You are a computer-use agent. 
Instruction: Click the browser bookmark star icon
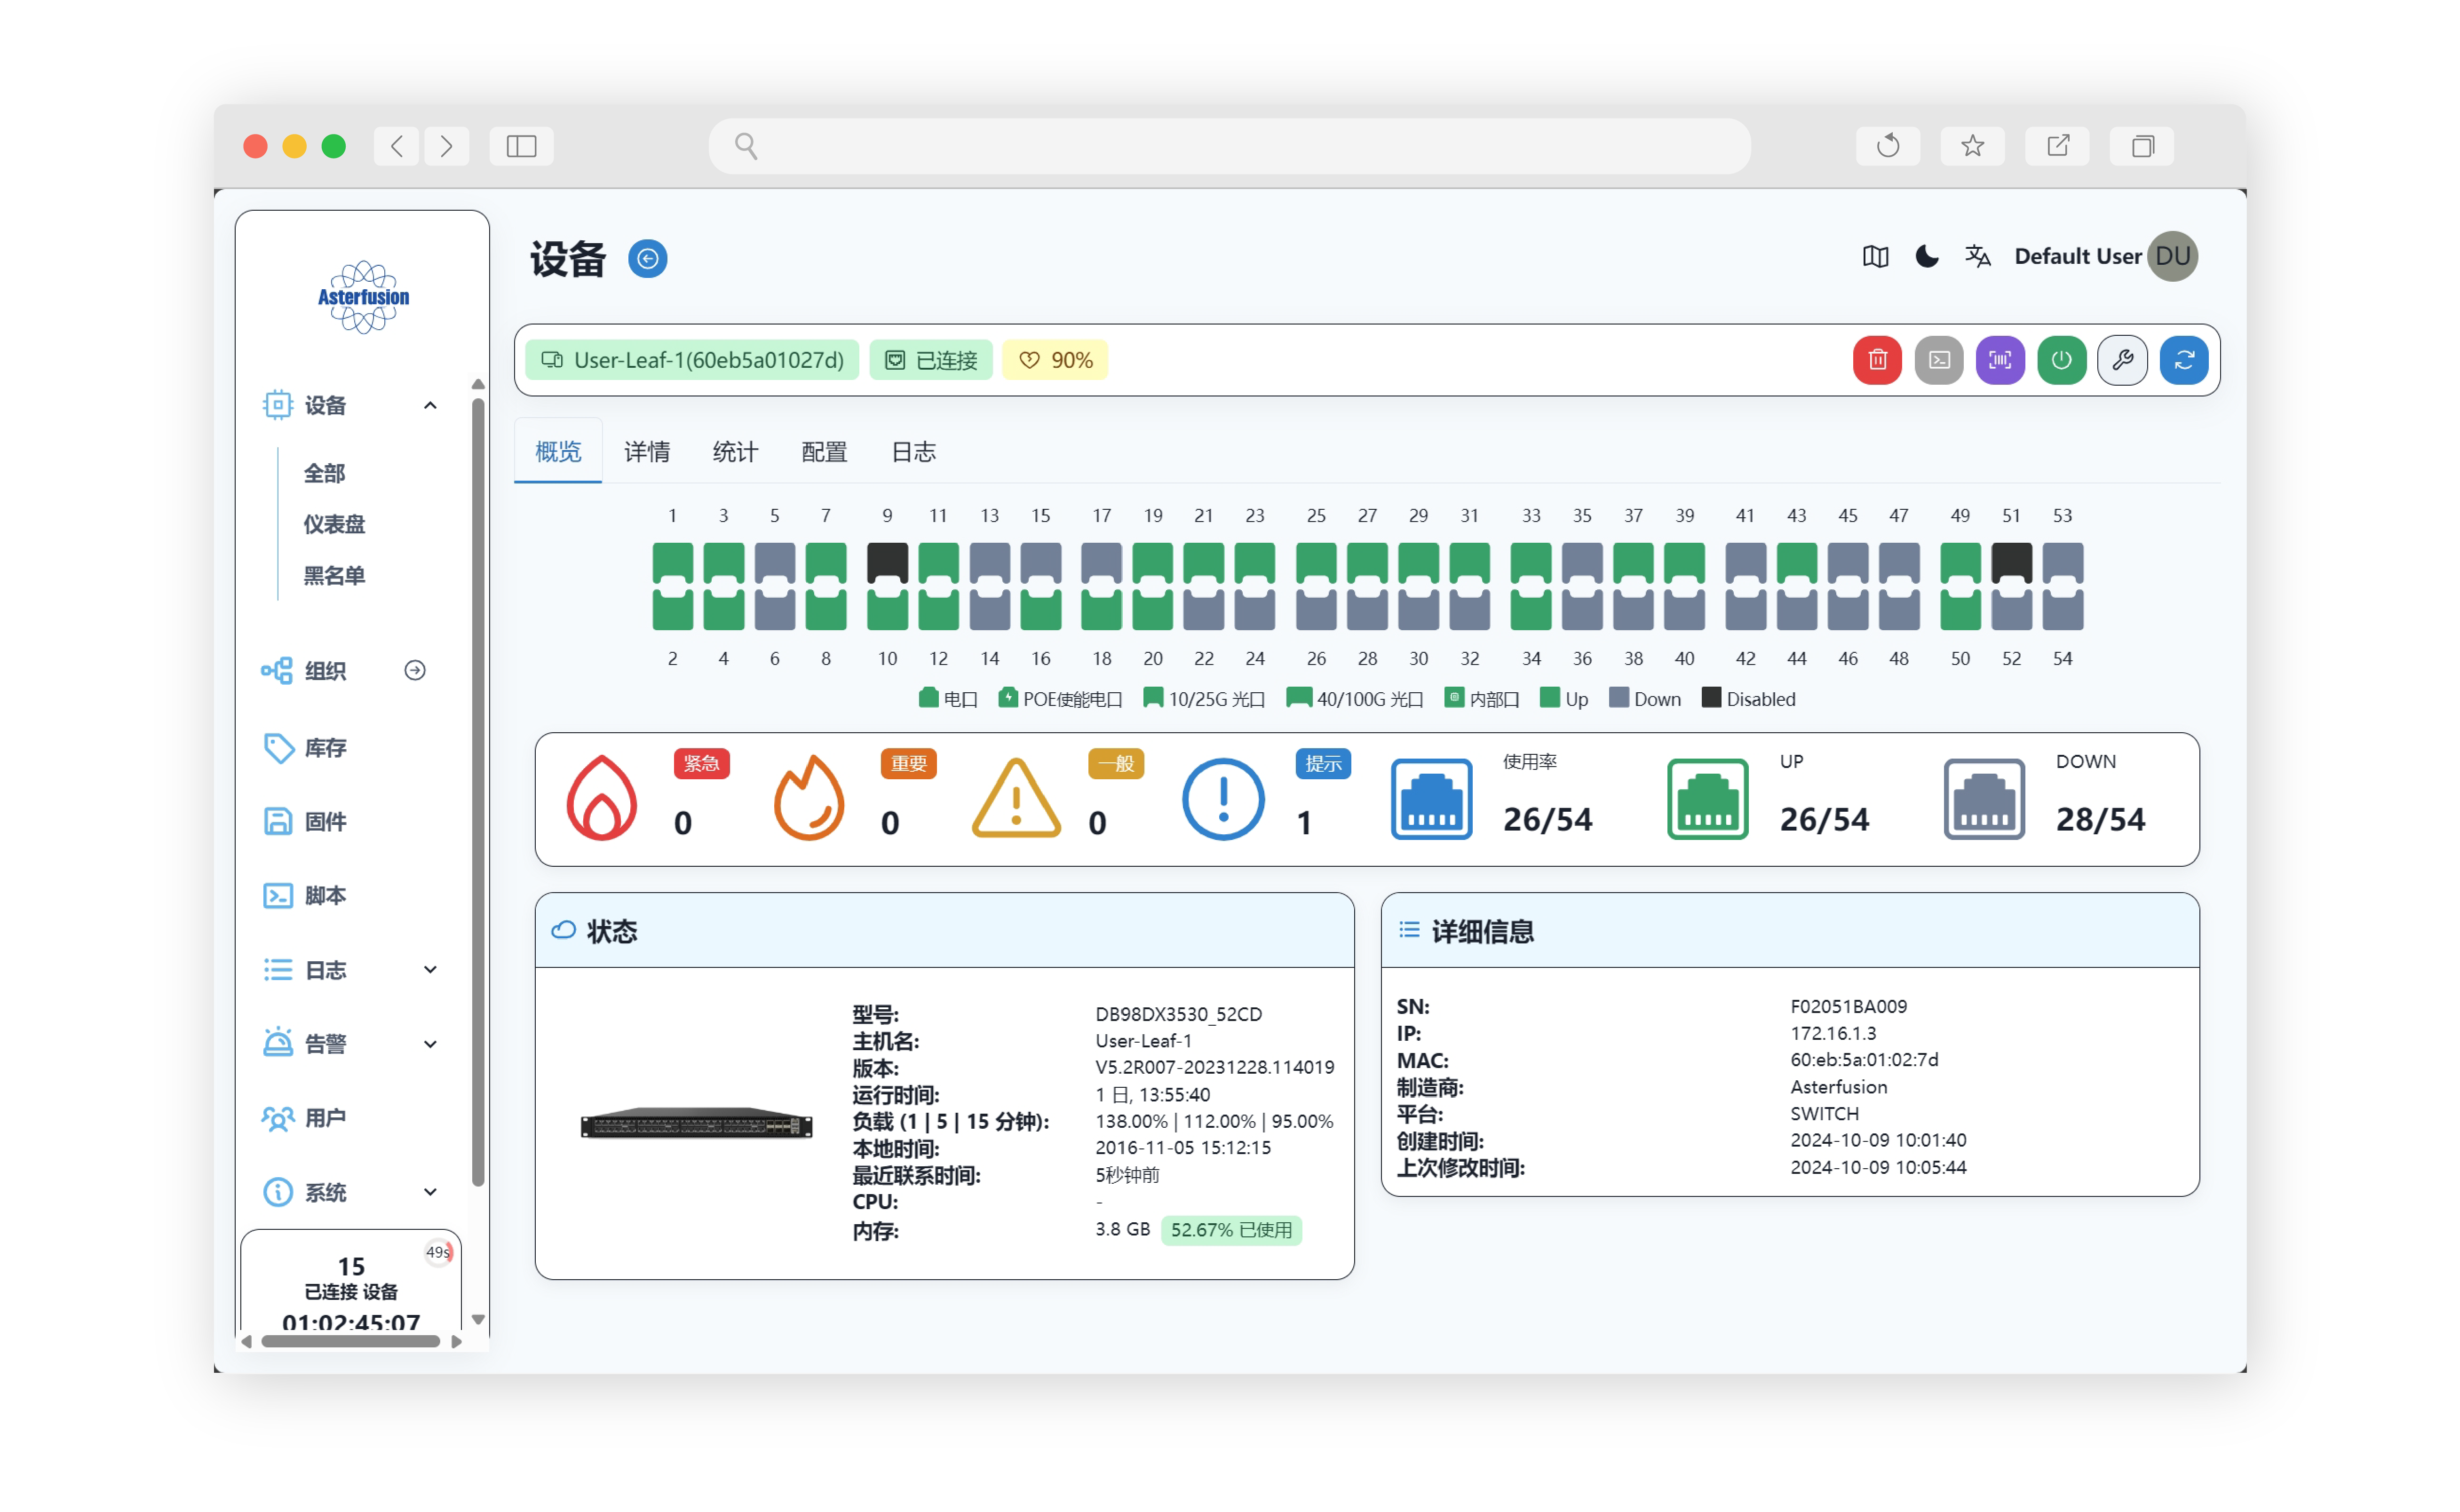(1972, 146)
